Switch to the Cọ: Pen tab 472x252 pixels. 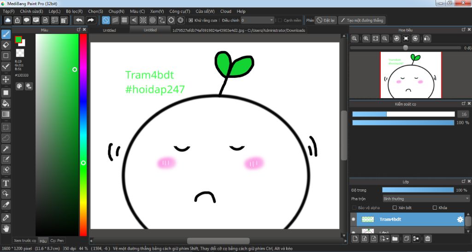[x=57, y=240]
